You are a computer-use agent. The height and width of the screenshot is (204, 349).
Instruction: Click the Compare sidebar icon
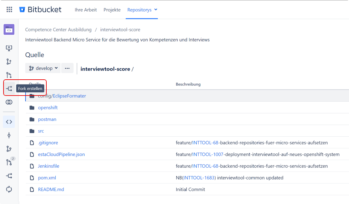tap(9, 102)
